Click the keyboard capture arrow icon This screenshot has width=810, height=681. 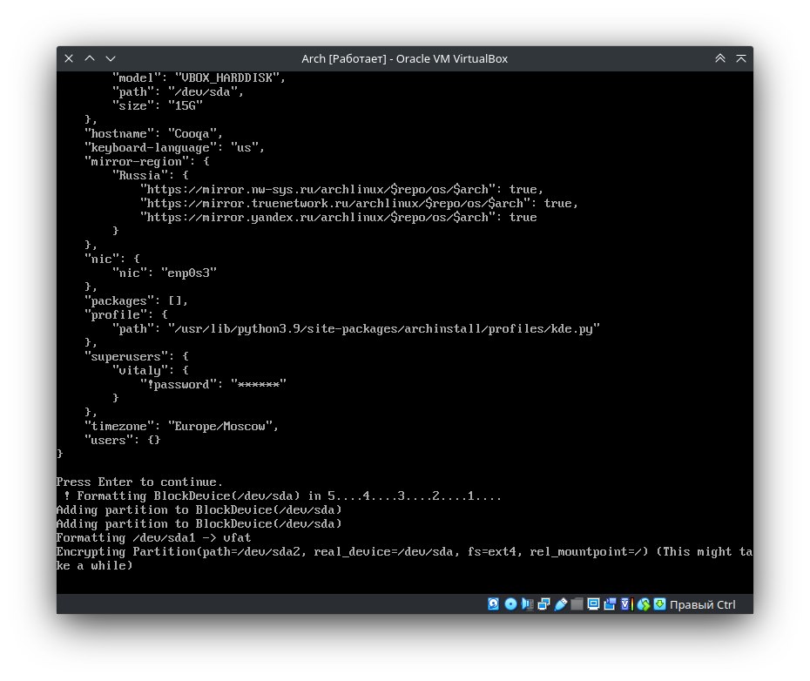[659, 603]
